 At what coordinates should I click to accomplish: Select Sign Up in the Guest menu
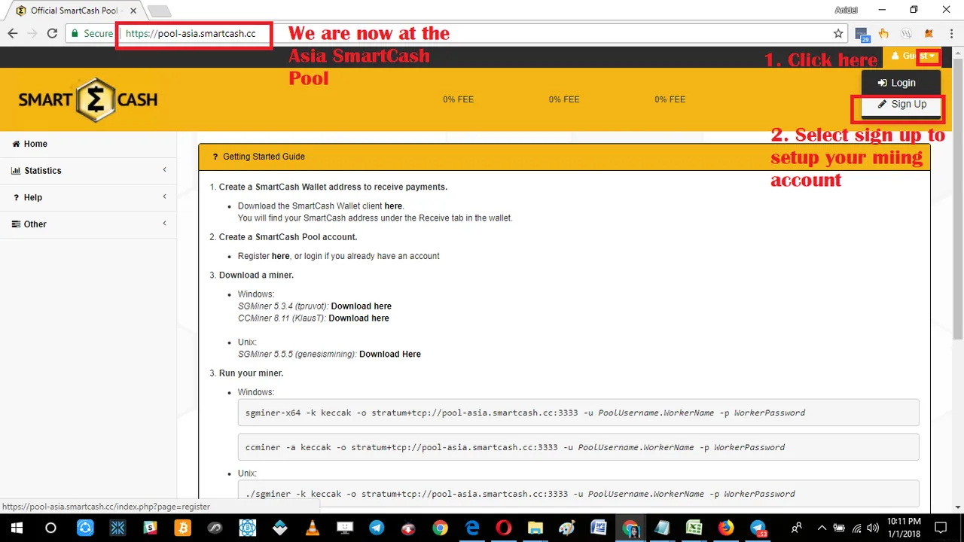coord(901,105)
